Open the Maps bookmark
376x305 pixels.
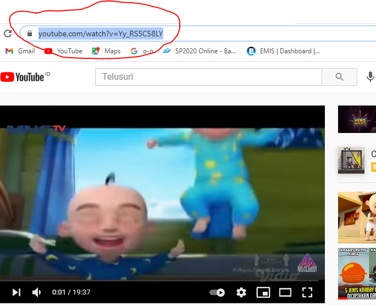click(106, 51)
